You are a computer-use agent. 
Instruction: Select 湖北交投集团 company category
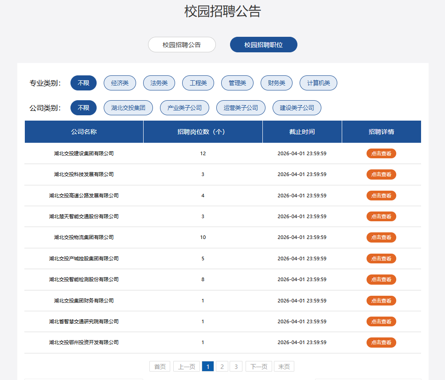(x=128, y=108)
